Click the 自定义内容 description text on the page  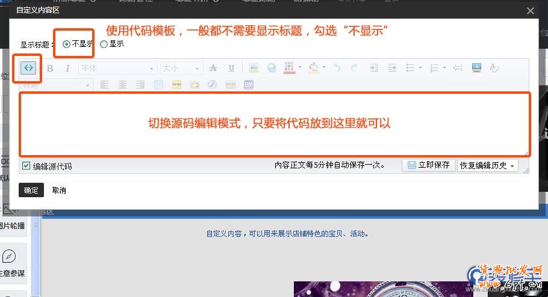[287, 234]
